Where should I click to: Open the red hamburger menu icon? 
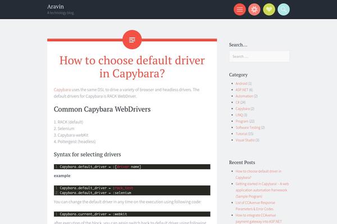(x=240, y=10)
